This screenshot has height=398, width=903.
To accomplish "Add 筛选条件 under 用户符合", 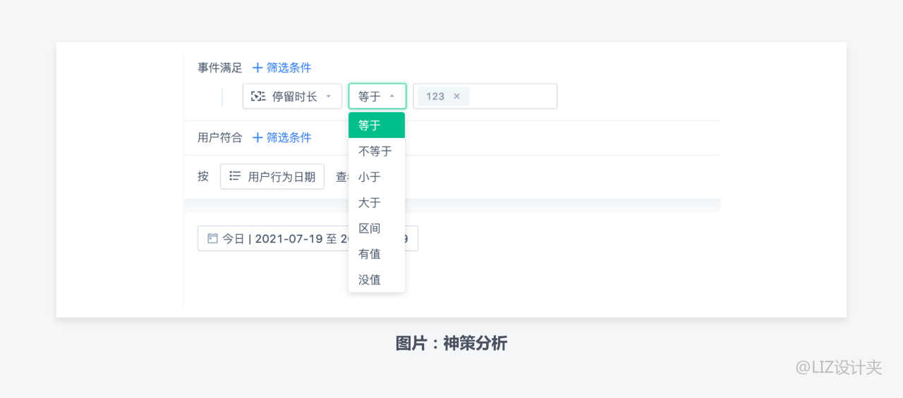I will (289, 138).
